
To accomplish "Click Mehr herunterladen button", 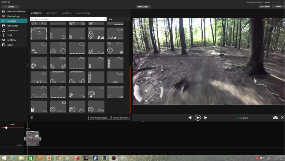I will [x=100, y=118].
